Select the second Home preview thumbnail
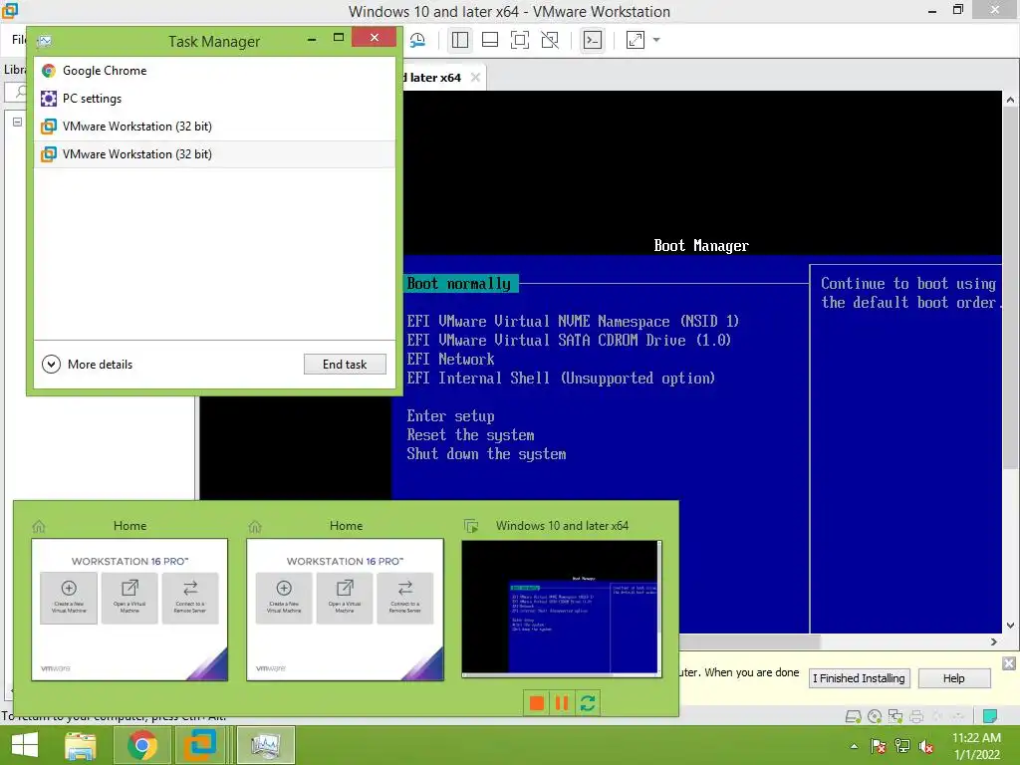1020x765 pixels. click(345, 610)
